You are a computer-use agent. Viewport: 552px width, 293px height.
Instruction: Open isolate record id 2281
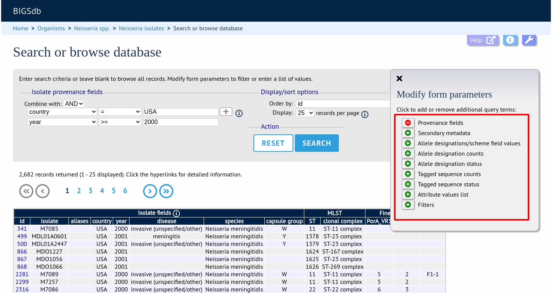click(x=22, y=274)
